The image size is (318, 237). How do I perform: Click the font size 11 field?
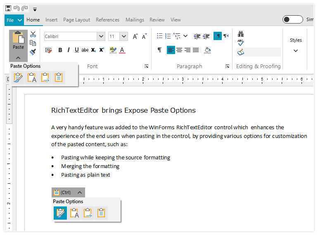click(x=114, y=36)
